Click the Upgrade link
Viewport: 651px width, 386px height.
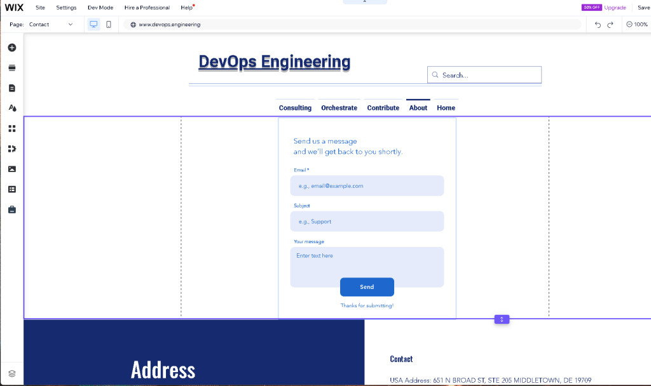coord(615,8)
